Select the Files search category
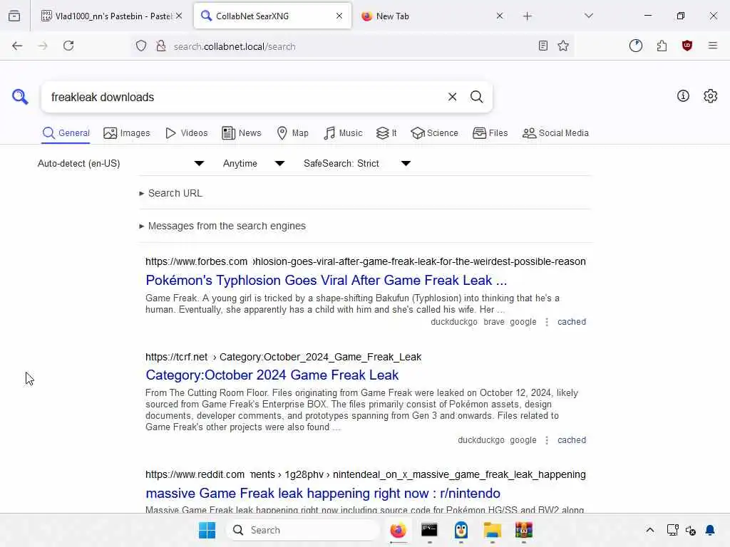Screen dimensions: 730x547 click(490, 133)
